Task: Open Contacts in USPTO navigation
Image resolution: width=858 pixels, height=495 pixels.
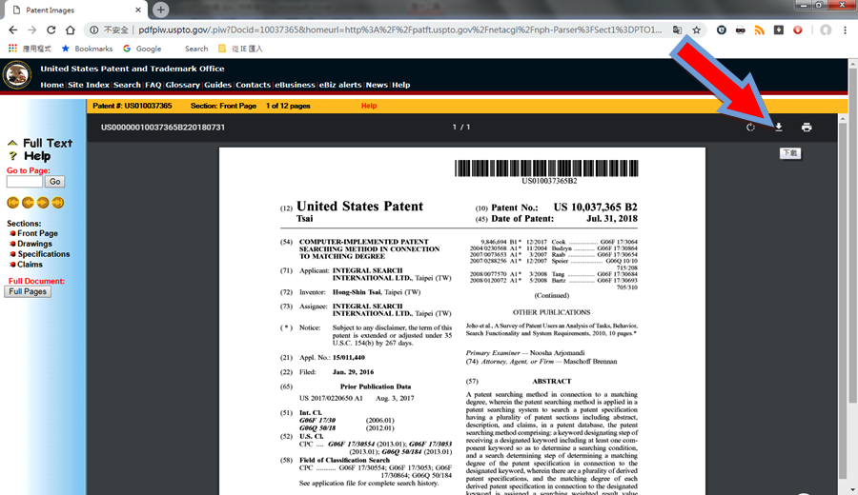Action: [253, 85]
